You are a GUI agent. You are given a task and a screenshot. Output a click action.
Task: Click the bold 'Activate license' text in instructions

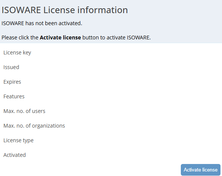60,38
